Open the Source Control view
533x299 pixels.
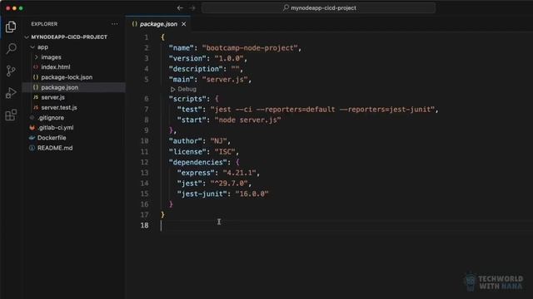(11, 71)
